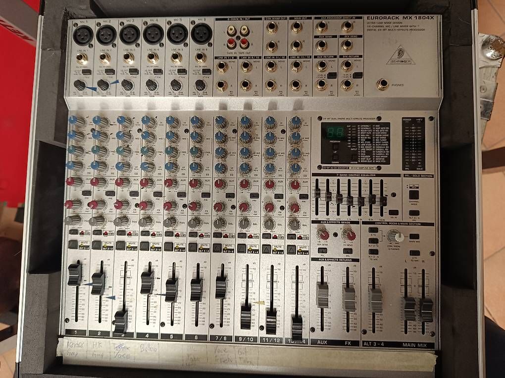Toggle the CHANNEL MODE switch in PFL/SOLO section
505x378 pixels.
click(414, 195)
